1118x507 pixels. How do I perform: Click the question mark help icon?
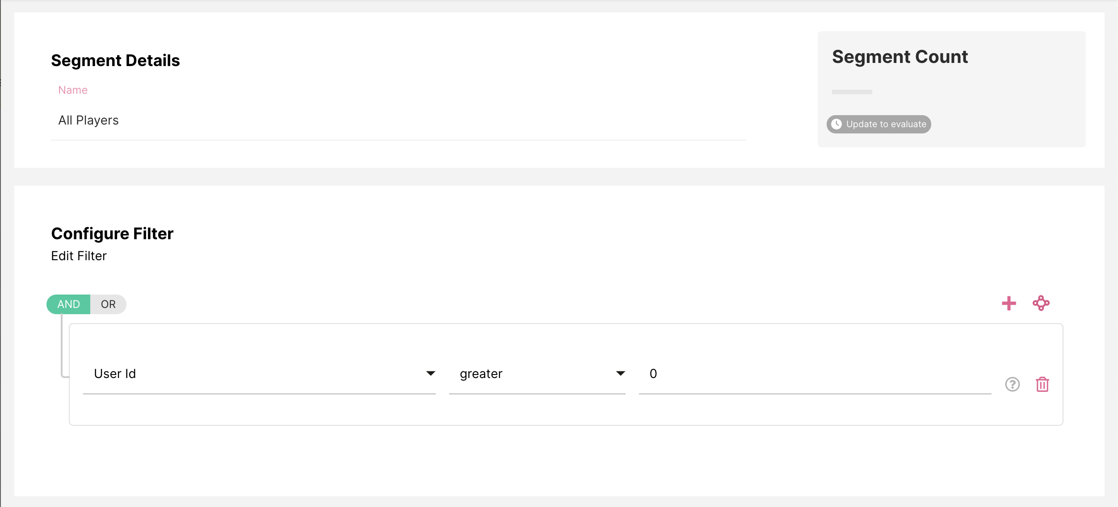[1013, 384]
